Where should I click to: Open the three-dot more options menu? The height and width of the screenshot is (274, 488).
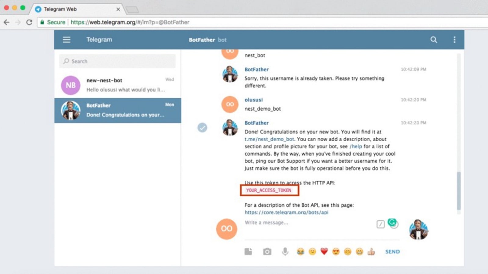point(454,40)
